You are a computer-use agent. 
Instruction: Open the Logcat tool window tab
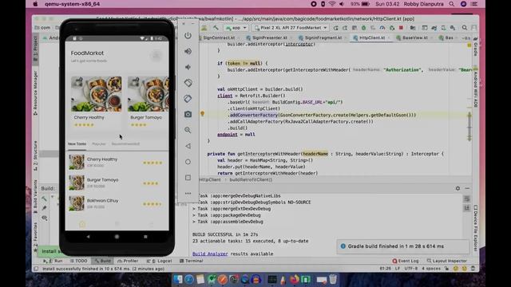[x=160, y=261]
